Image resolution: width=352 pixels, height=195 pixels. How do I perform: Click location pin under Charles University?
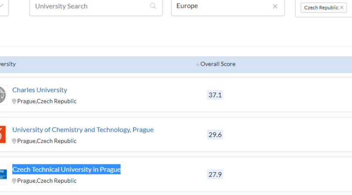(x=14, y=101)
